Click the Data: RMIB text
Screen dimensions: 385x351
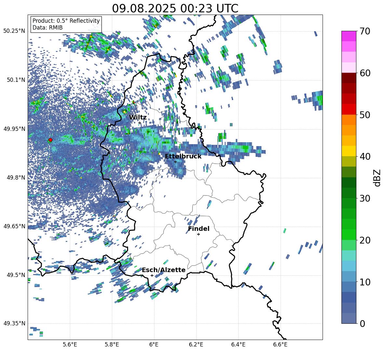pyautogui.click(x=47, y=28)
